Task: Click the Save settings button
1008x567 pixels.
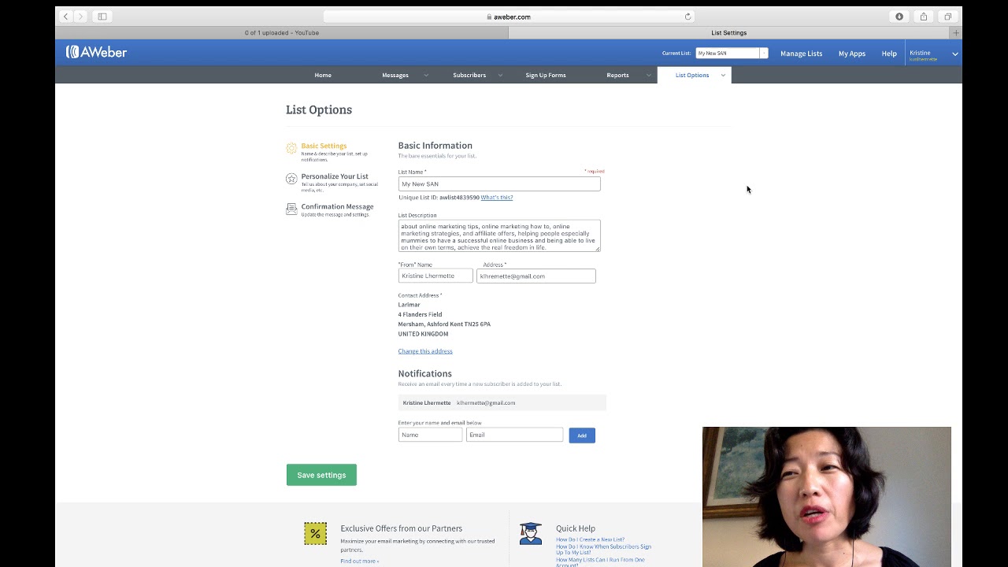Action: pyautogui.click(x=321, y=475)
